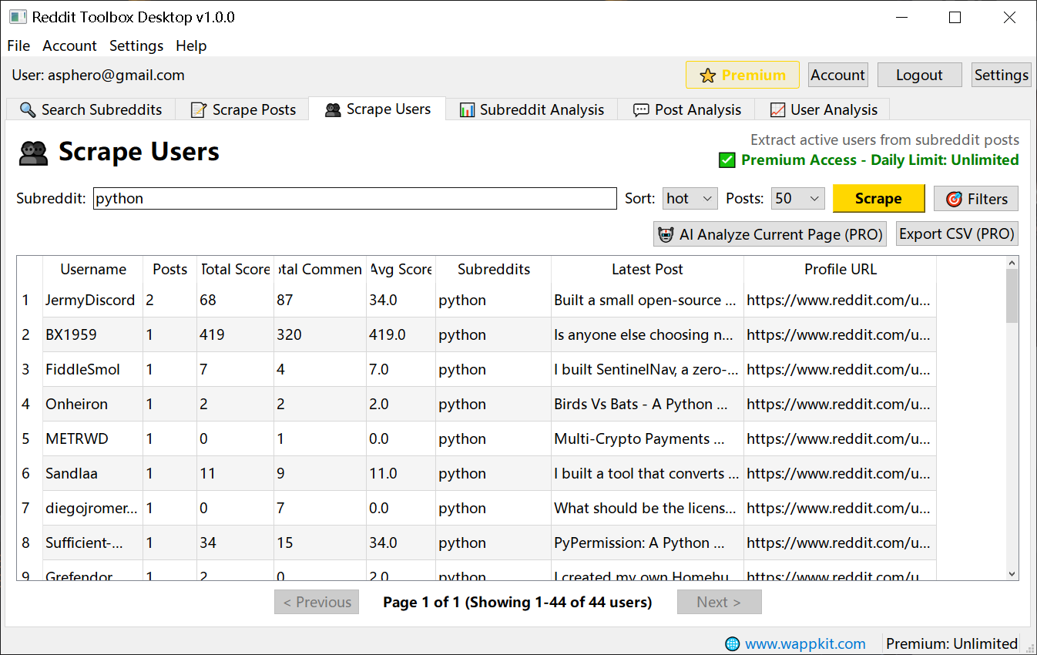Open the Sort dropdown showing hot
The width and height of the screenshot is (1037, 655).
[690, 199]
